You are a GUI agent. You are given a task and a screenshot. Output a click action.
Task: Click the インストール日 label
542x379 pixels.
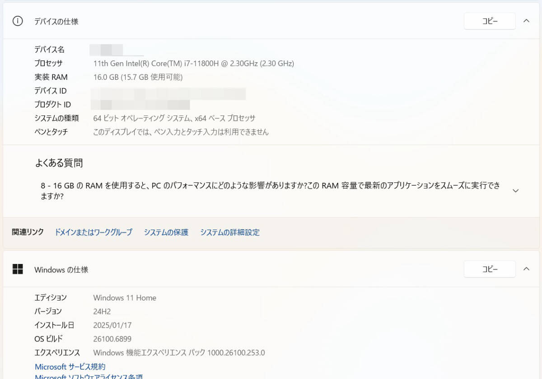point(54,325)
